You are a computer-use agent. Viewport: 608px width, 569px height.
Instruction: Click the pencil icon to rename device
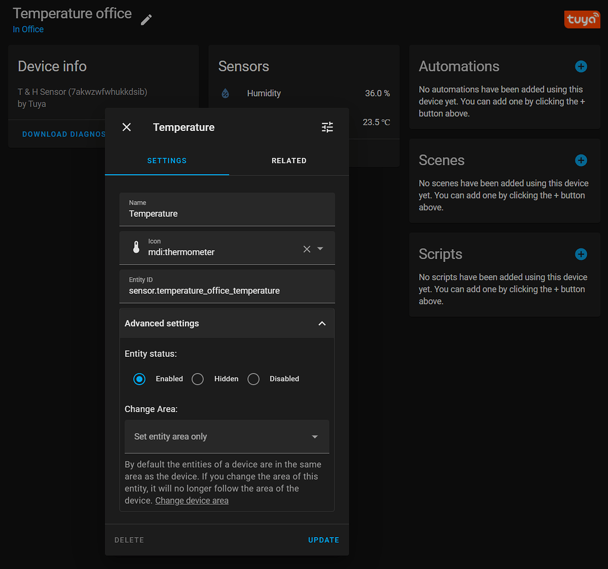pyautogui.click(x=146, y=19)
